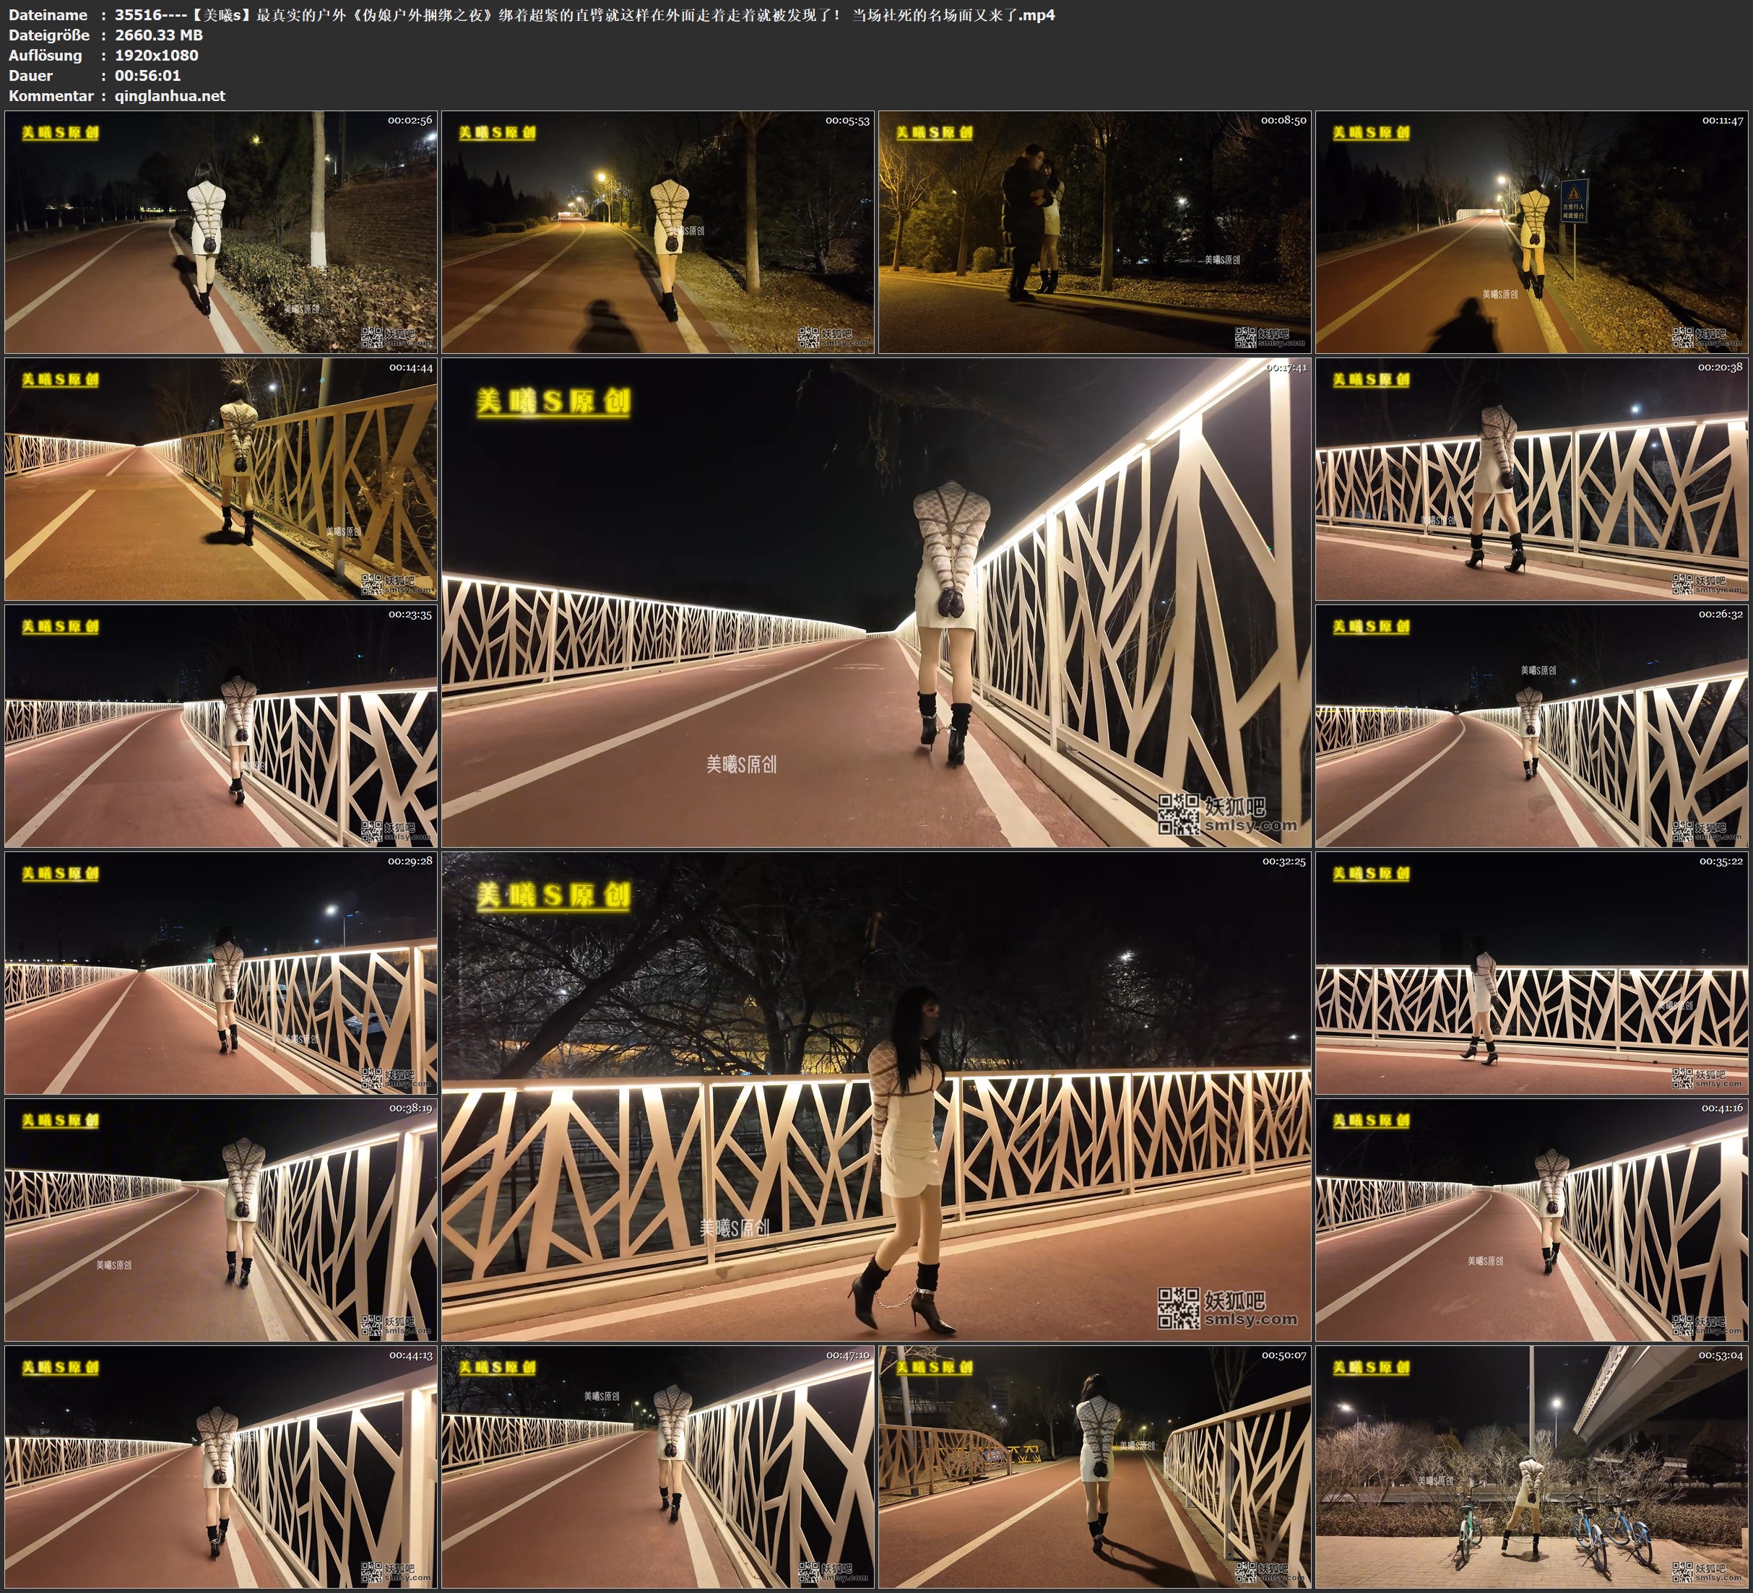Click the QR code in 00:17:41 frame

[1177, 814]
